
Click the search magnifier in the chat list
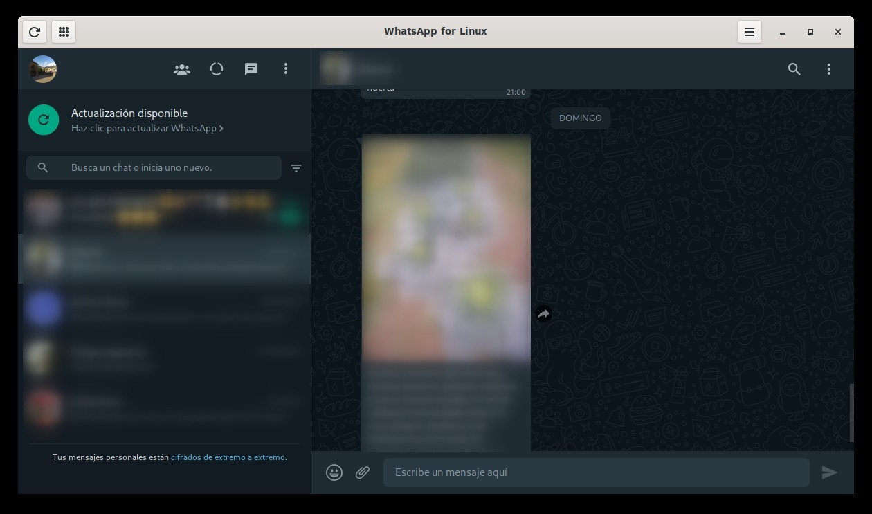(43, 167)
